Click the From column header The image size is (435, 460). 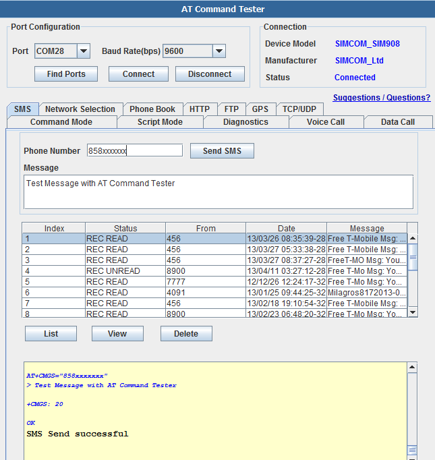pyautogui.click(x=206, y=228)
